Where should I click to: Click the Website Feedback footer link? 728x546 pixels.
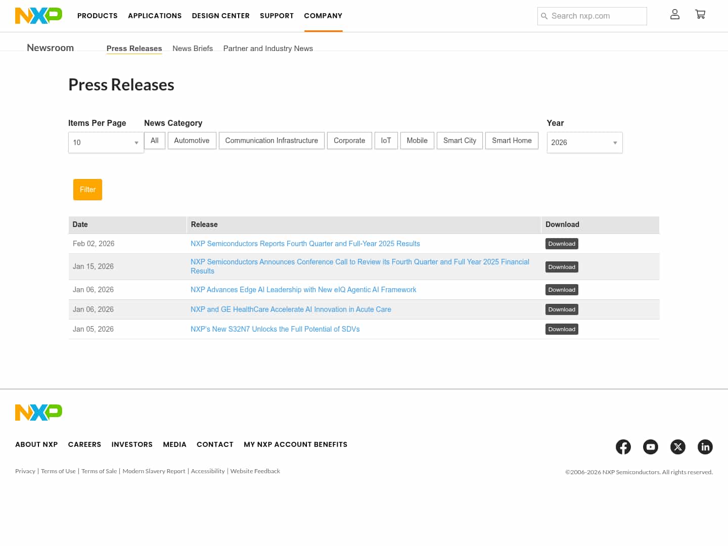(255, 471)
